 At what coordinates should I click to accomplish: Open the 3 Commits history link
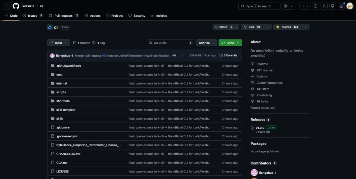228,56
